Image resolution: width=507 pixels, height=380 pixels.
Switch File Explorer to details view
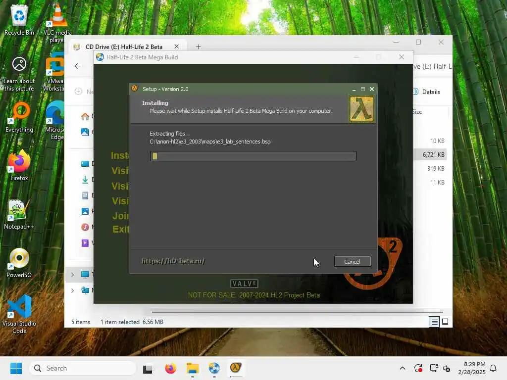pyautogui.click(x=434, y=322)
